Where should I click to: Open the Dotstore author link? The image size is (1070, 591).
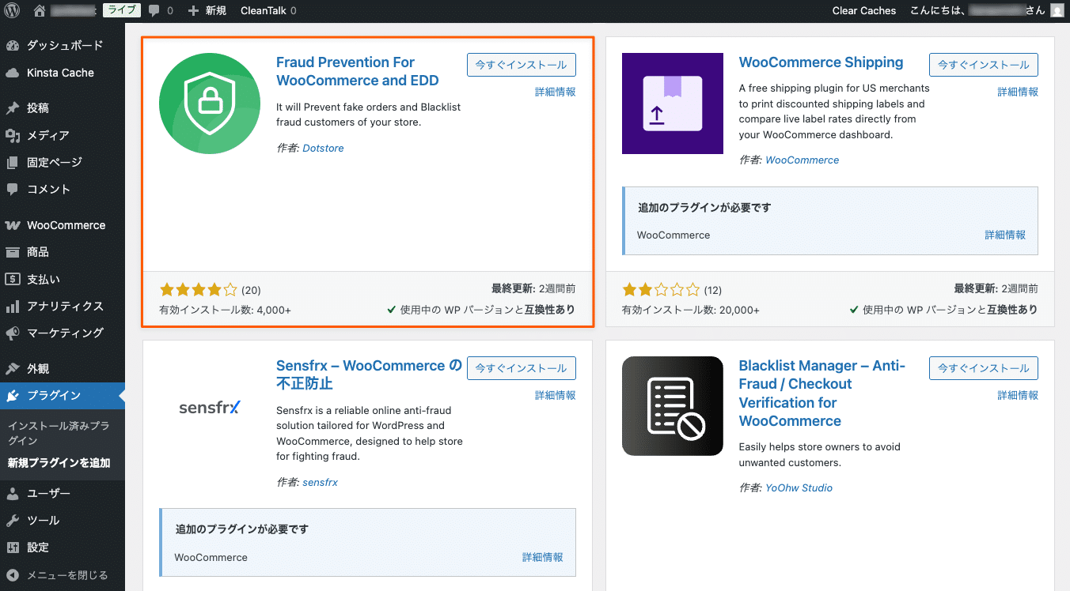[323, 148]
